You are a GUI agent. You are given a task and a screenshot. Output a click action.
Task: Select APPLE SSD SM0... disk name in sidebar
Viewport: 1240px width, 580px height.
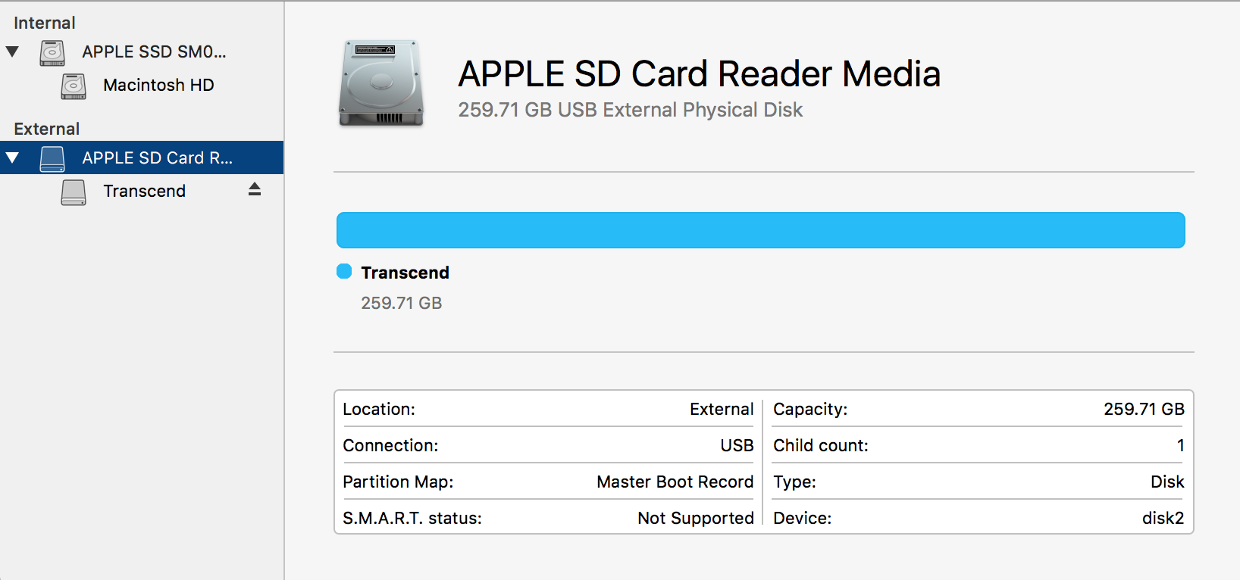click(154, 51)
